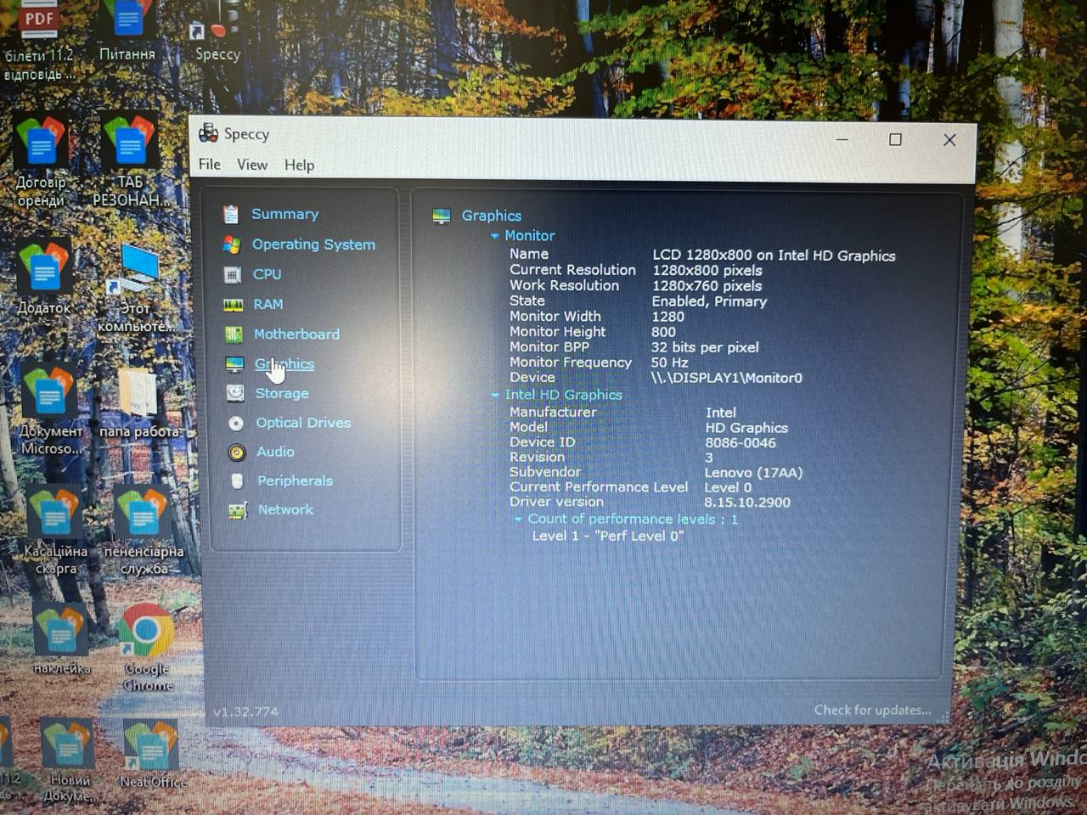Screen dimensions: 1087x815
Task: Click the Name value LCD 1280x800 on Intel HD Graphics
Action: click(x=774, y=256)
